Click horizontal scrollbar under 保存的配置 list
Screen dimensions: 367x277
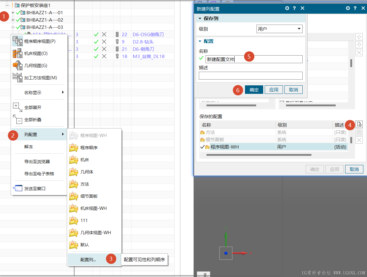[259, 155]
